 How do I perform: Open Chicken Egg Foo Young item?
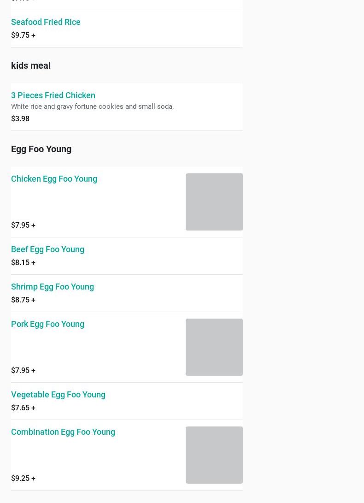point(54,178)
